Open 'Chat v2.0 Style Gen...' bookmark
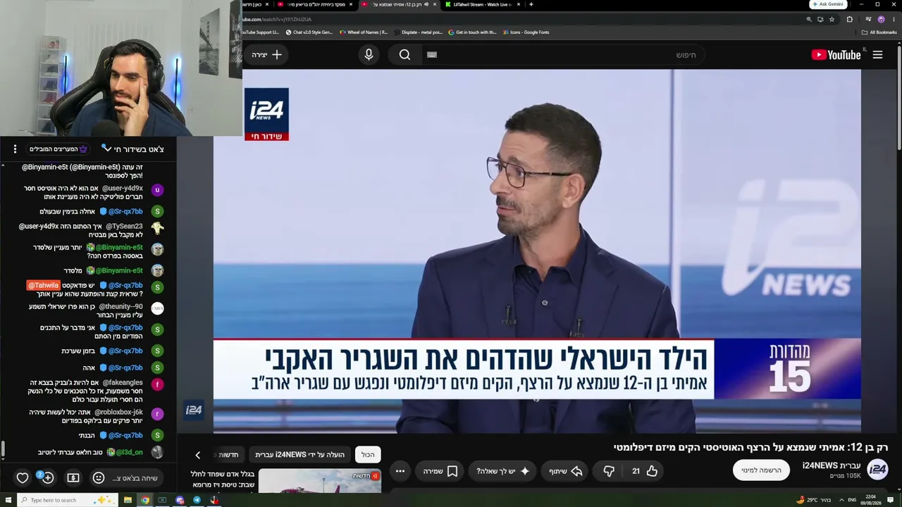 click(309, 32)
